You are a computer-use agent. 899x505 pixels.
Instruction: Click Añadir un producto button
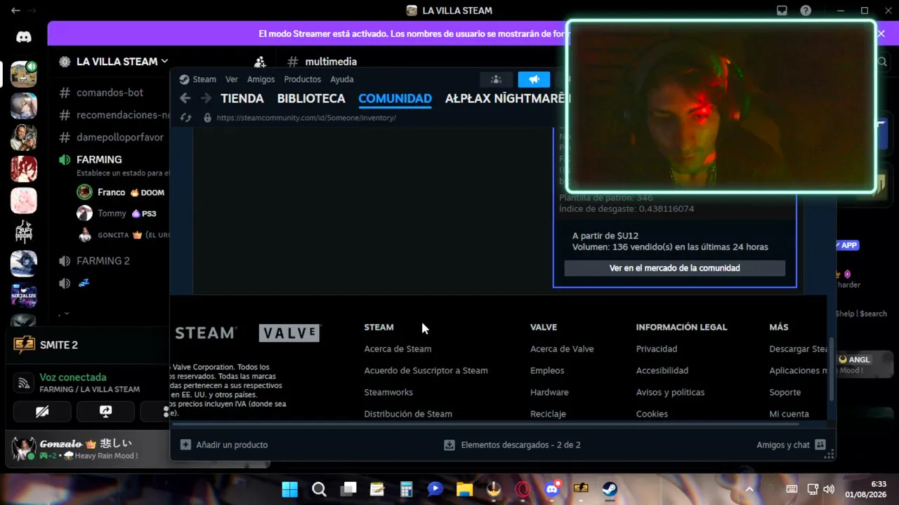coord(224,445)
